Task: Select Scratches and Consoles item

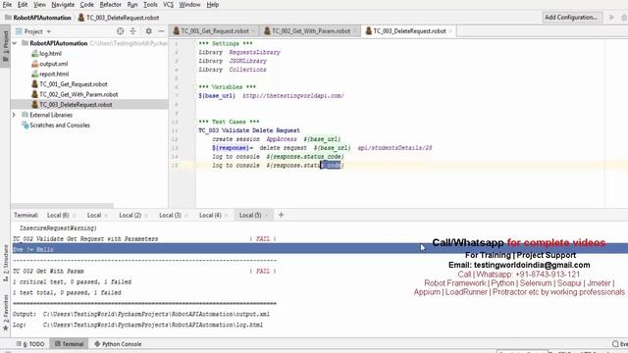Action: click(59, 126)
